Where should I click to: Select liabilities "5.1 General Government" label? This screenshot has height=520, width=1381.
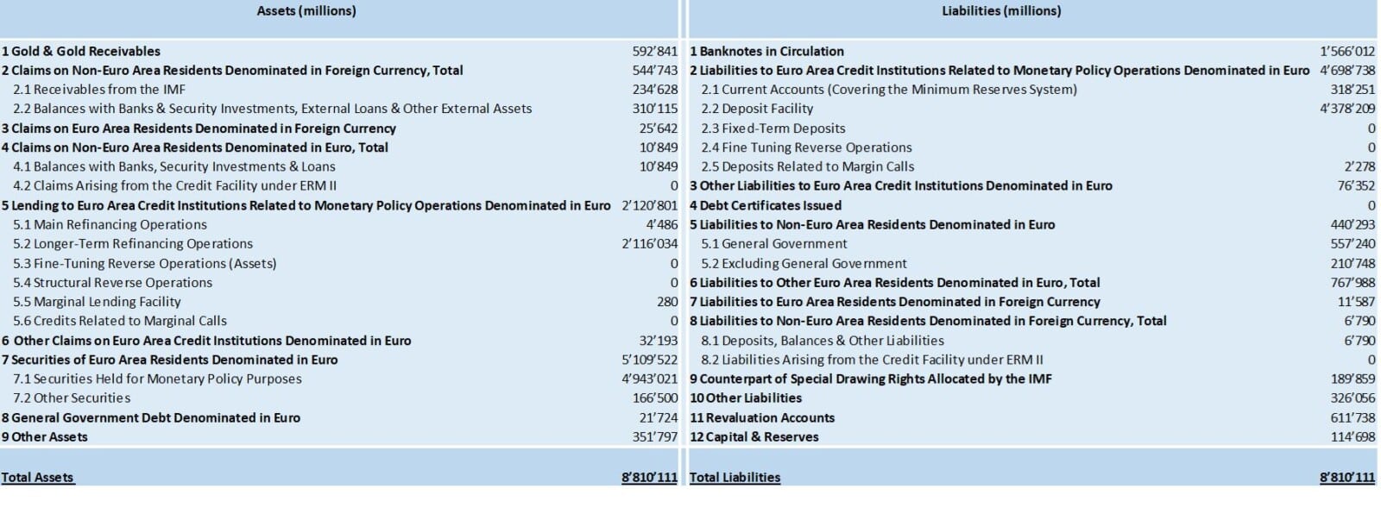(x=774, y=244)
